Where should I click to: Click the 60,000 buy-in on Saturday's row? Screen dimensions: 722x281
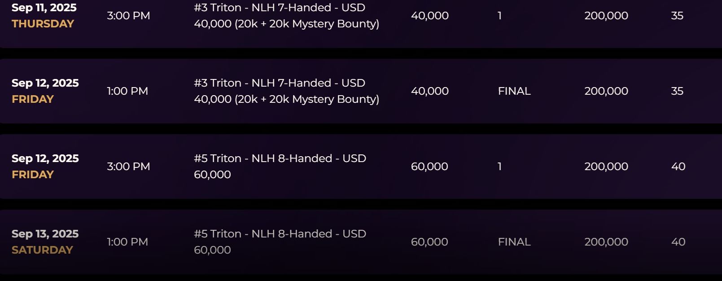pyautogui.click(x=429, y=242)
